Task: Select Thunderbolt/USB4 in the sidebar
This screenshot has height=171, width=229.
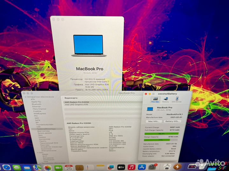Action: 45,125
